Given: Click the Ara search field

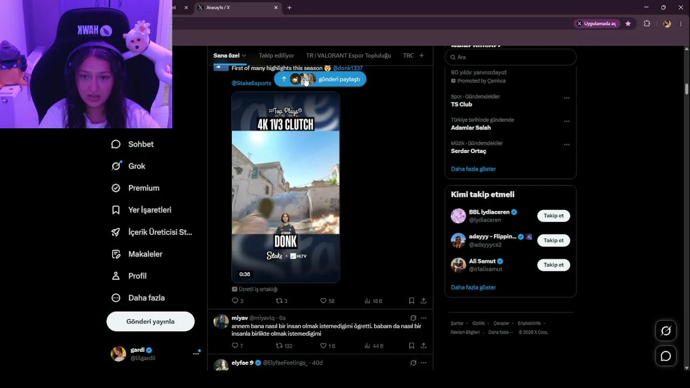Looking at the screenshot, I should point(510,57).
